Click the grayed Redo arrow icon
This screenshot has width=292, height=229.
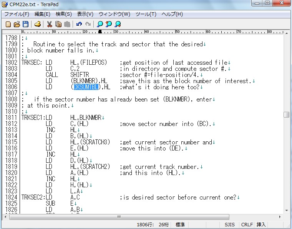point(88,24)
